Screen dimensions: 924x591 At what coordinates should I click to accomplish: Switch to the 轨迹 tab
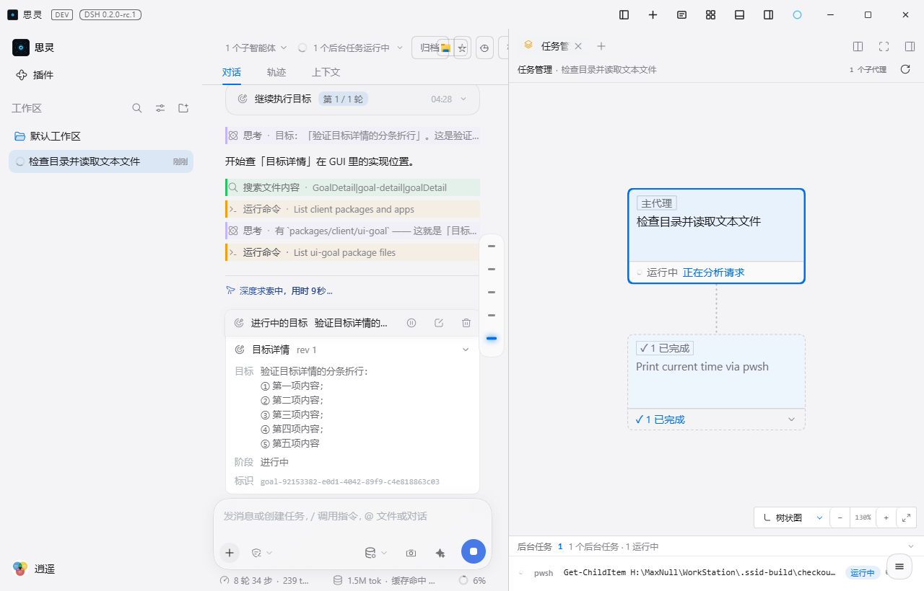pos(276,72)
